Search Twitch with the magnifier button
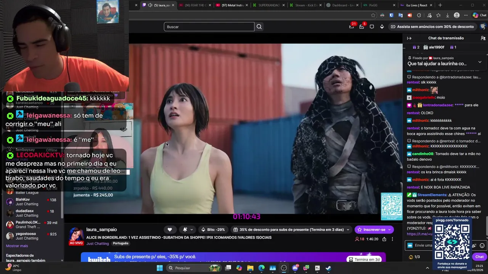Viewport: 488px width, 274px height. coord(259,27)
